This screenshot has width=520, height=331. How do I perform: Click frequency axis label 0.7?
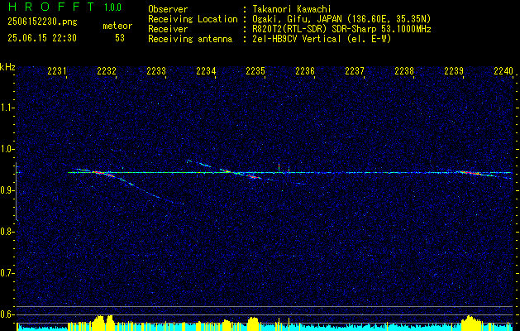7,273
